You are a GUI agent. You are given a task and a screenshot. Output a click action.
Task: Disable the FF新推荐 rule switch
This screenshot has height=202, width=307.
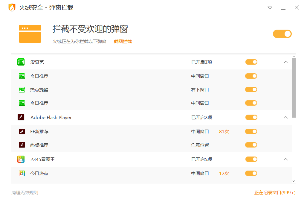tap(251, 131)
